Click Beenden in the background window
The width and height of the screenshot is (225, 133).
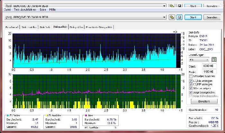(212, 6)
